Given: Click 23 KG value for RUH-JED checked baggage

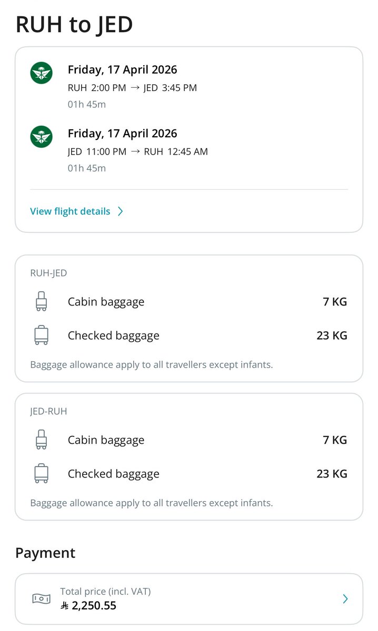Looking at the screenshot, I should coord(332,335).
